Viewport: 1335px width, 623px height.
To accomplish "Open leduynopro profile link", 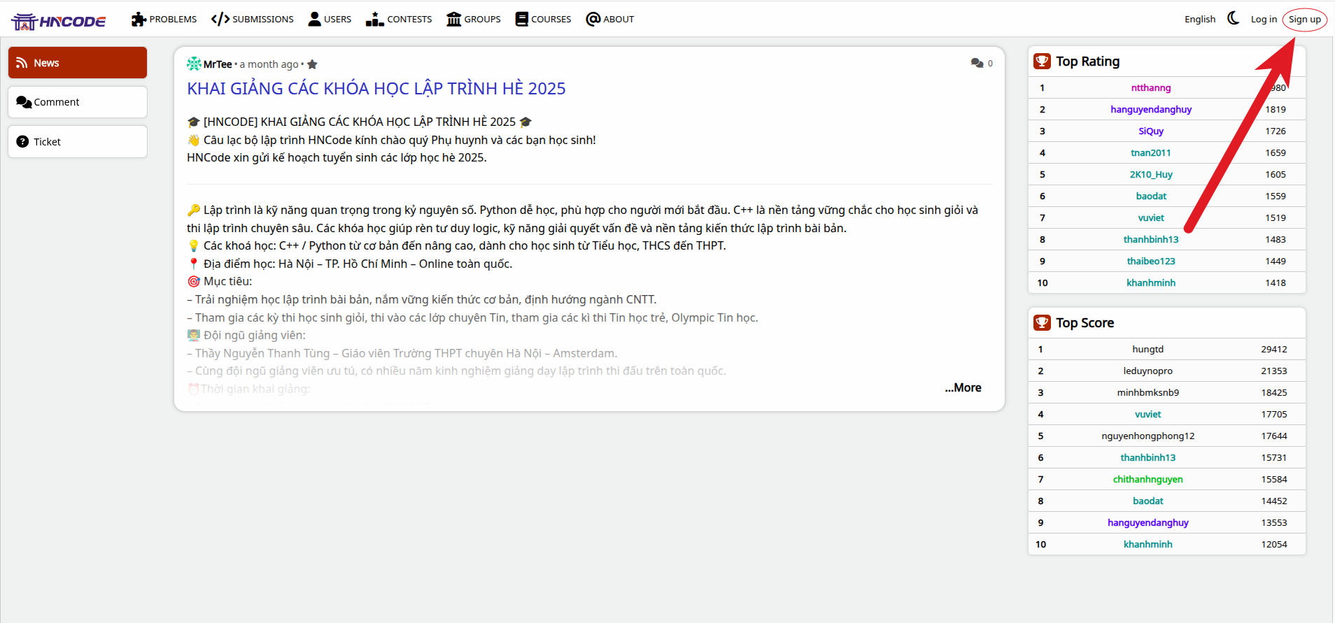I will pyautogui.click(x=1148, y=371).
